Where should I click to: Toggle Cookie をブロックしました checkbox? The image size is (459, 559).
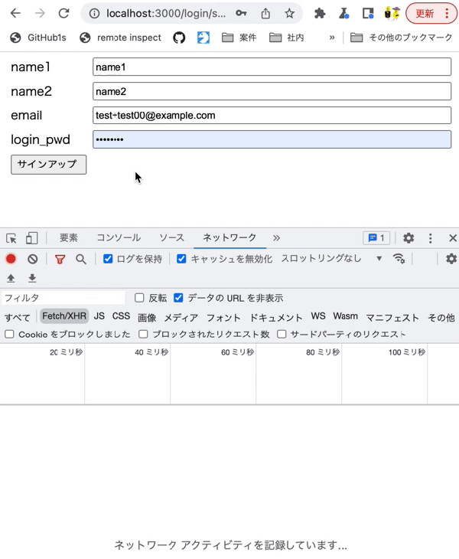pyautogui.click(x=10, y=335)
